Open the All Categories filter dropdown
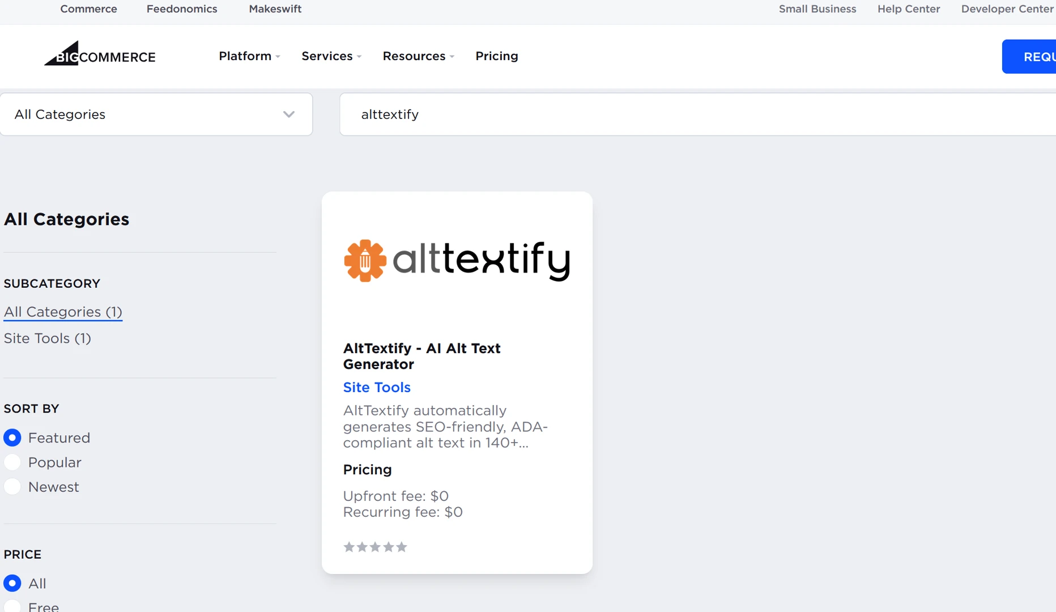Viewport: 1056px width, 612px height. tap(156, 114)
